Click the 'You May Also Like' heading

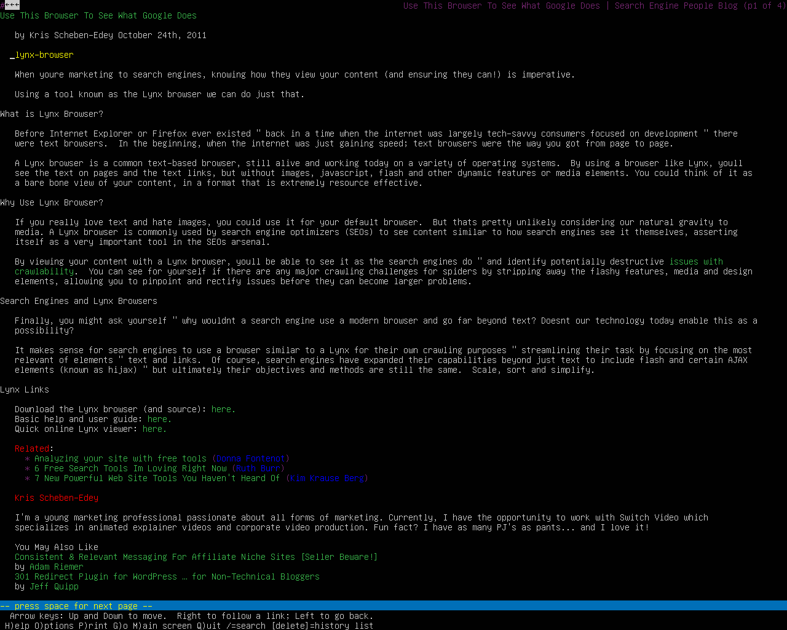57,547
